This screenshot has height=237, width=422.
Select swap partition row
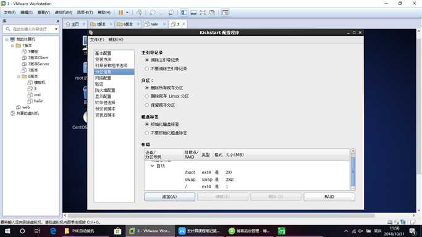[x=247, y=180]
